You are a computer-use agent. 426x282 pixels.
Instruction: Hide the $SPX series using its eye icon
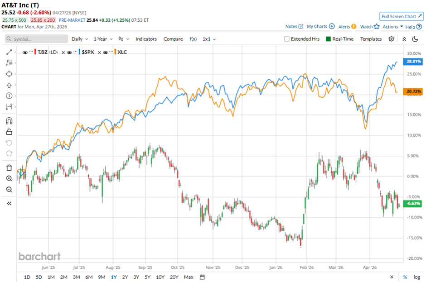click(71, 52)
